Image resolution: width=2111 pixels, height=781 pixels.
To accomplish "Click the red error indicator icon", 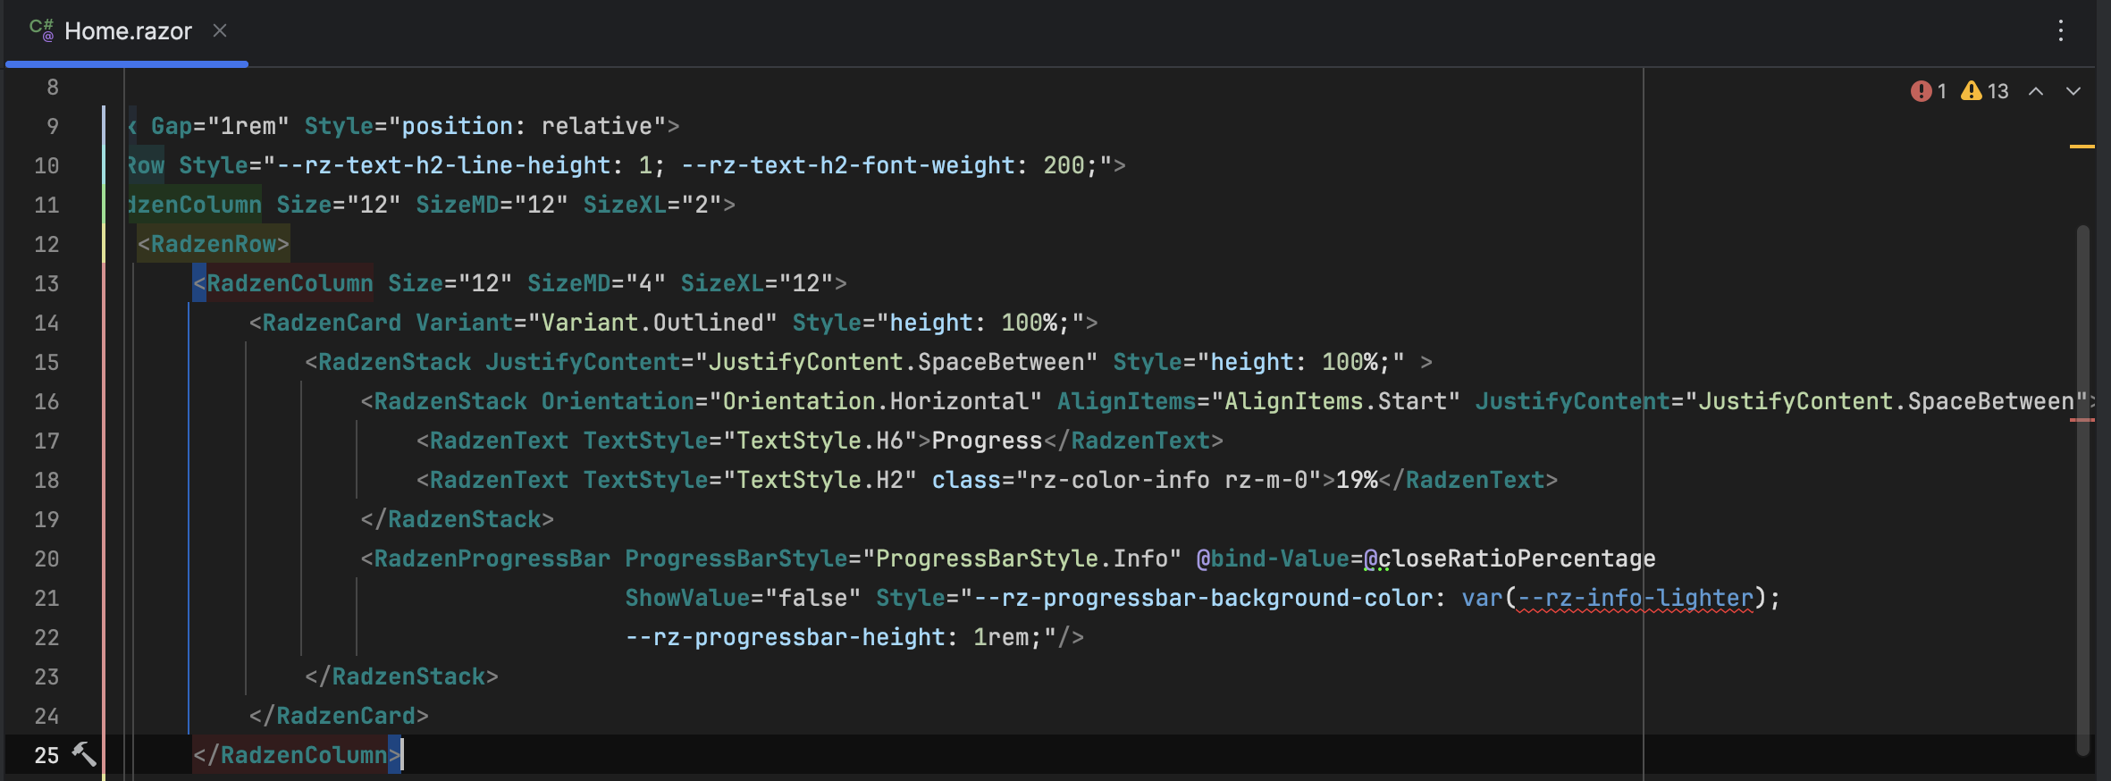I will pos(1921,91).
